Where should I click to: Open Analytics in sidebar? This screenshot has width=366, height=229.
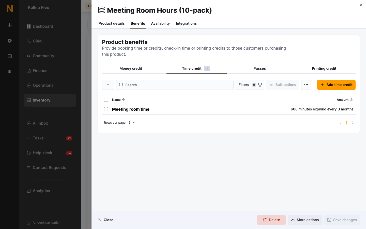tap(50, 191)
